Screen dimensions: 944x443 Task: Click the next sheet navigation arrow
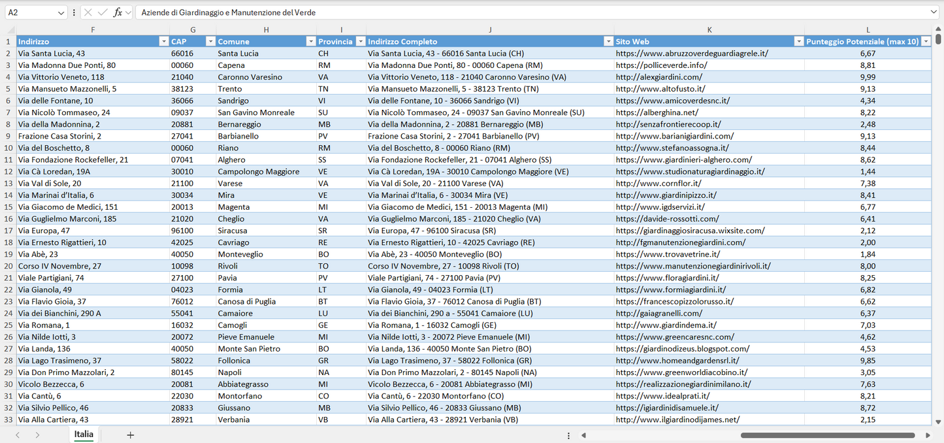click(37, 435)
